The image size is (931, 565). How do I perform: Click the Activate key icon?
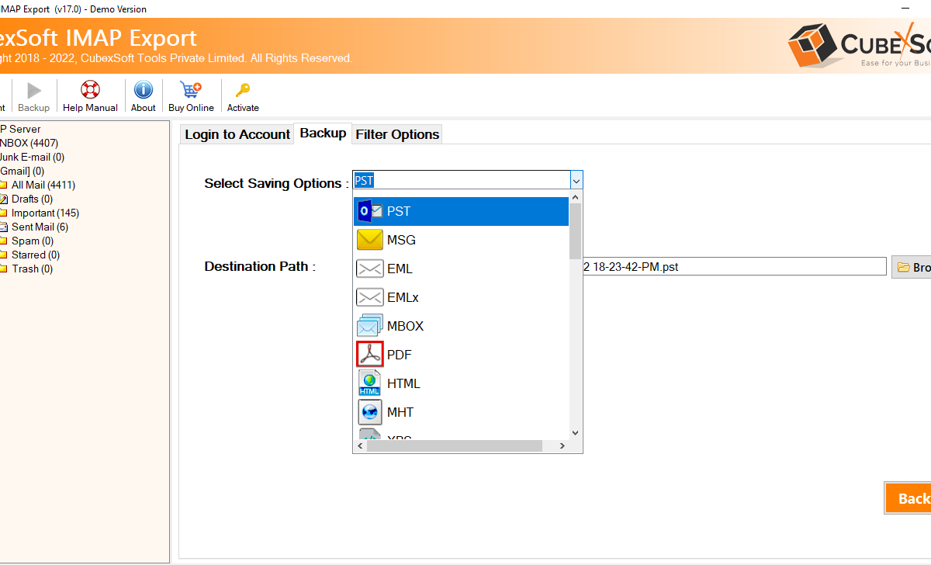(x=243, y=90)
